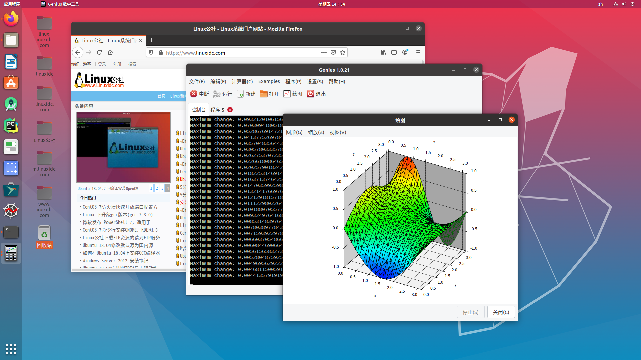Open the page actions ellipsis menu
Screen dimensions: 641x360
point(324,52)
